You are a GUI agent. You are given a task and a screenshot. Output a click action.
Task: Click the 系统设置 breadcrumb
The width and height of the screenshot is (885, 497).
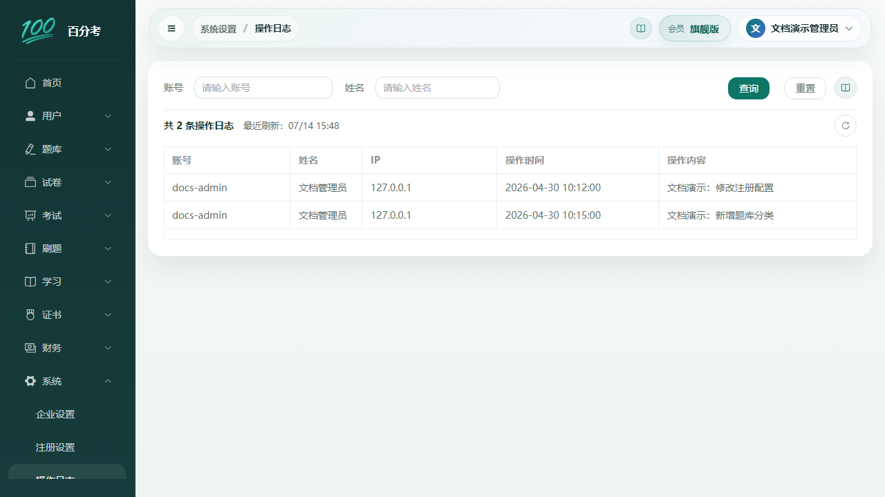click(x=218, y=29)
